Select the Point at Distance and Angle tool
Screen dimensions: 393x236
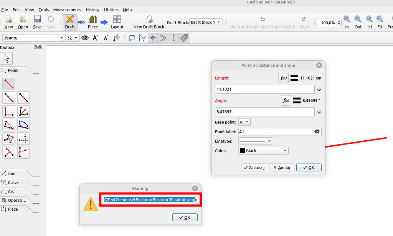point(8,84)
